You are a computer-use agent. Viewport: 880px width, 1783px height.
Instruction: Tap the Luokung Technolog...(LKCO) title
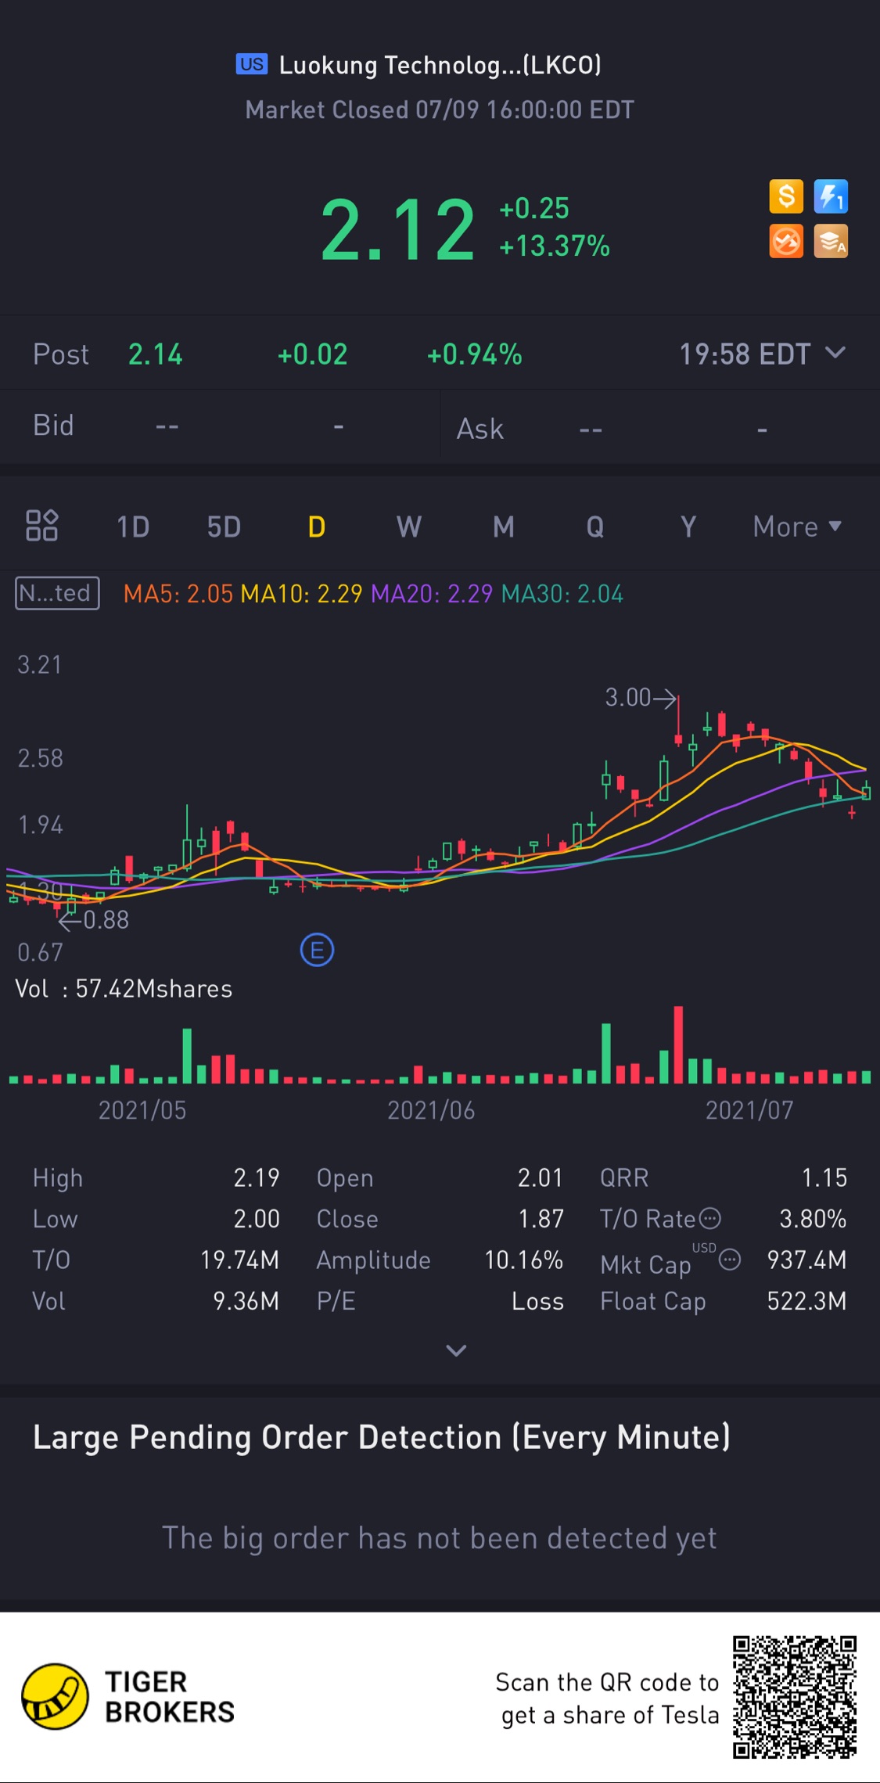(440, 65)
